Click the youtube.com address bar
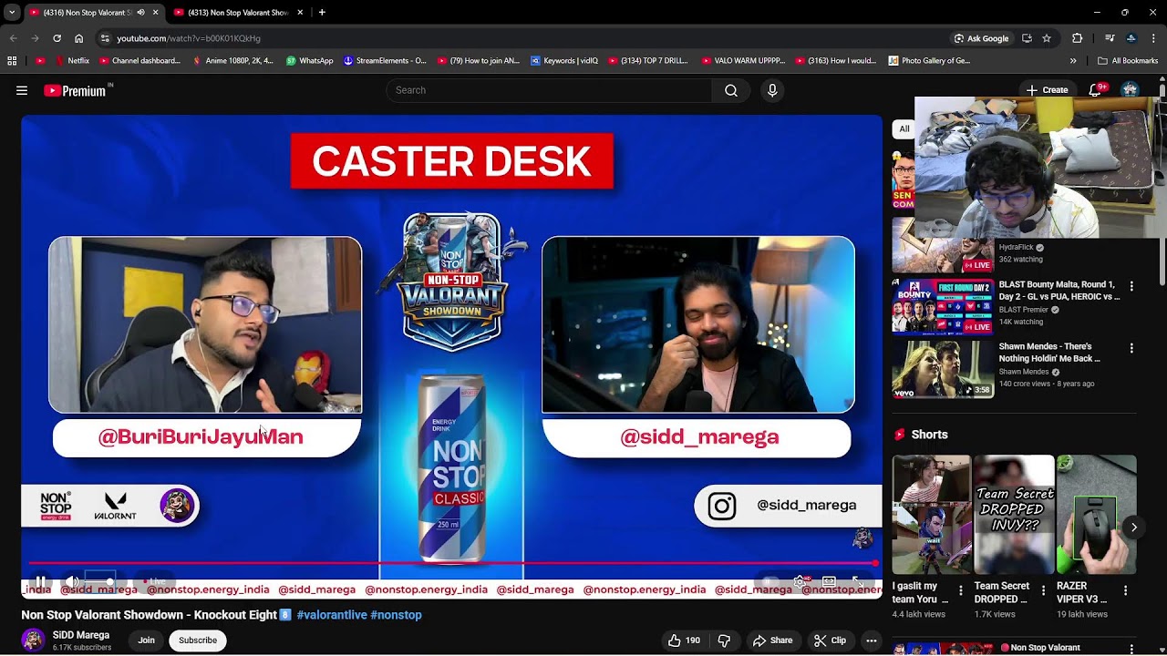 pyautogui.click(x=529, y=38)
